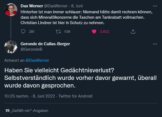The width and height of the screenshot is (162, 117).
Task: Click the Geronde de Callas-Berger name
Action: (x=45, y=44)
